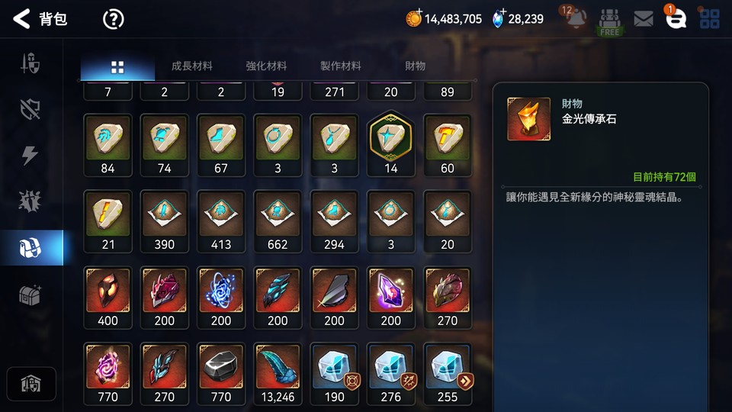Open the FREE gift shop icon

click(x=609, y=21)
